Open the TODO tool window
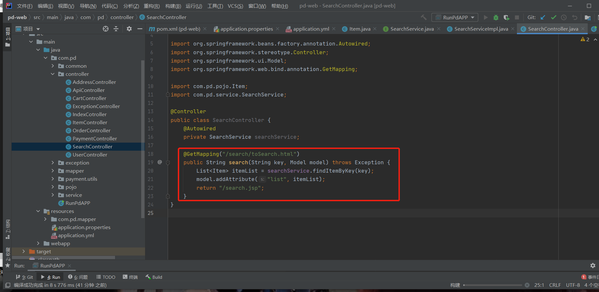 tap(106, 277)
